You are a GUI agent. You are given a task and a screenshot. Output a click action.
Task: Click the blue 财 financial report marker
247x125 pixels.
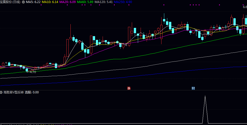pyautogui.click(x=193, y=88)
